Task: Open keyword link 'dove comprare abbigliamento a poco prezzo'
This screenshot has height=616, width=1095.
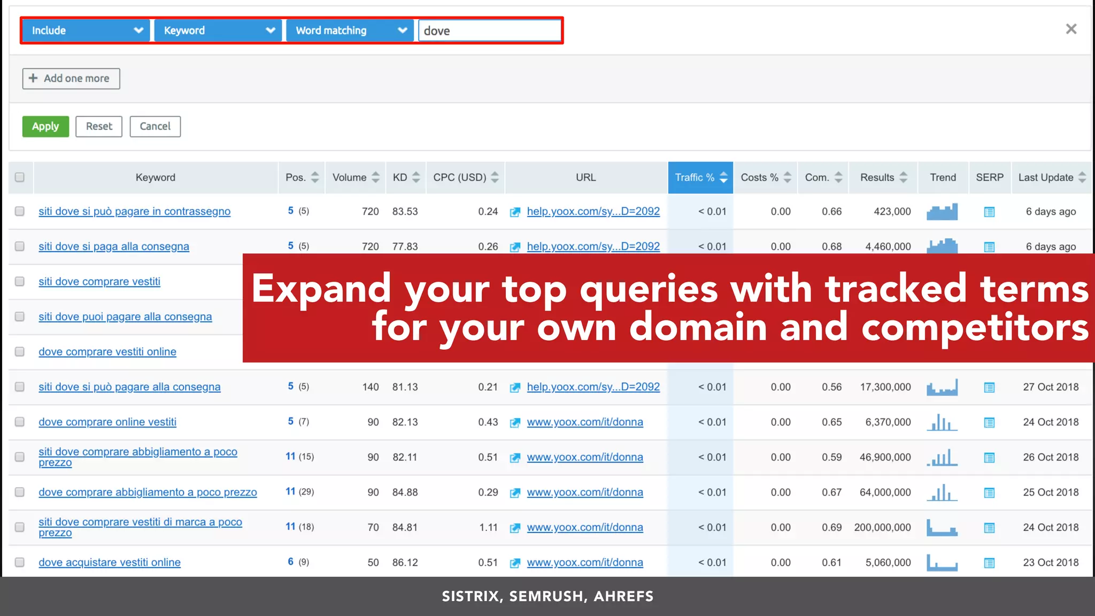Action: (148, 492)
